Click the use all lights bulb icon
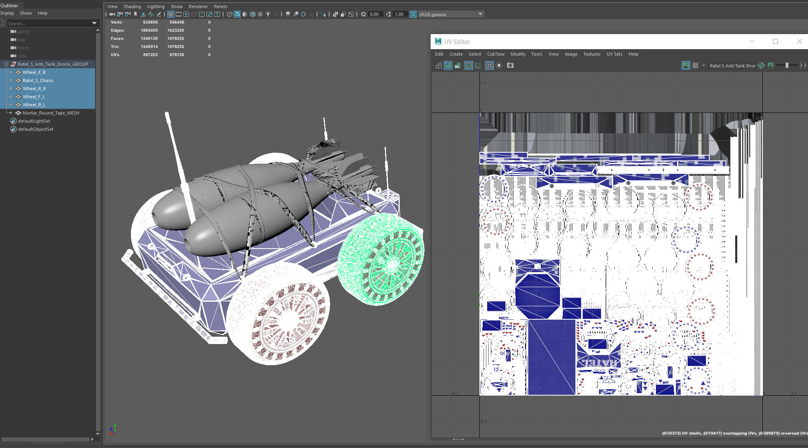Screen dimensions: 808x448 [268, 14]
